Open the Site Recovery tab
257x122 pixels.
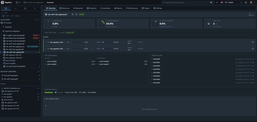coord(132,8)
